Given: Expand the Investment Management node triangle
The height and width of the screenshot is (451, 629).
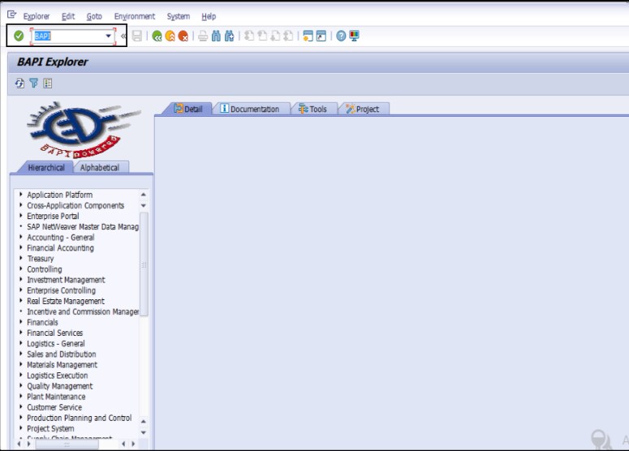Looking at the screenshot, I should click(x=20, y=279).
